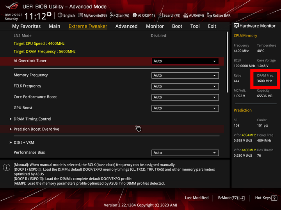Viewport: 281px width, 210px height.
Task: Open clock settings gear icon
Action: [x=49, y=14]
